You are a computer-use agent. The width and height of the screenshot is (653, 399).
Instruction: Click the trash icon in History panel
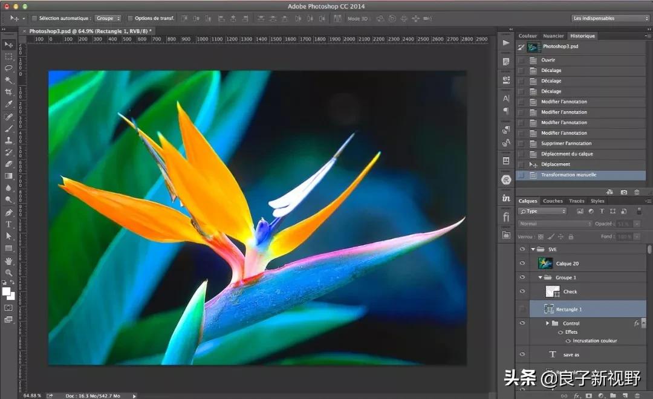[637, 192]
